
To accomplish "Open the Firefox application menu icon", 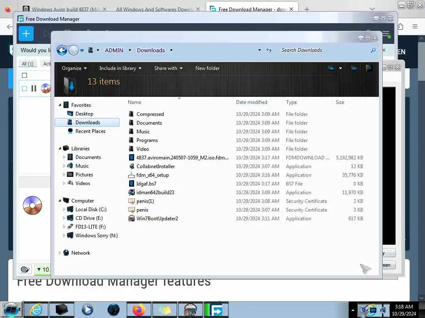I will 415,26.
